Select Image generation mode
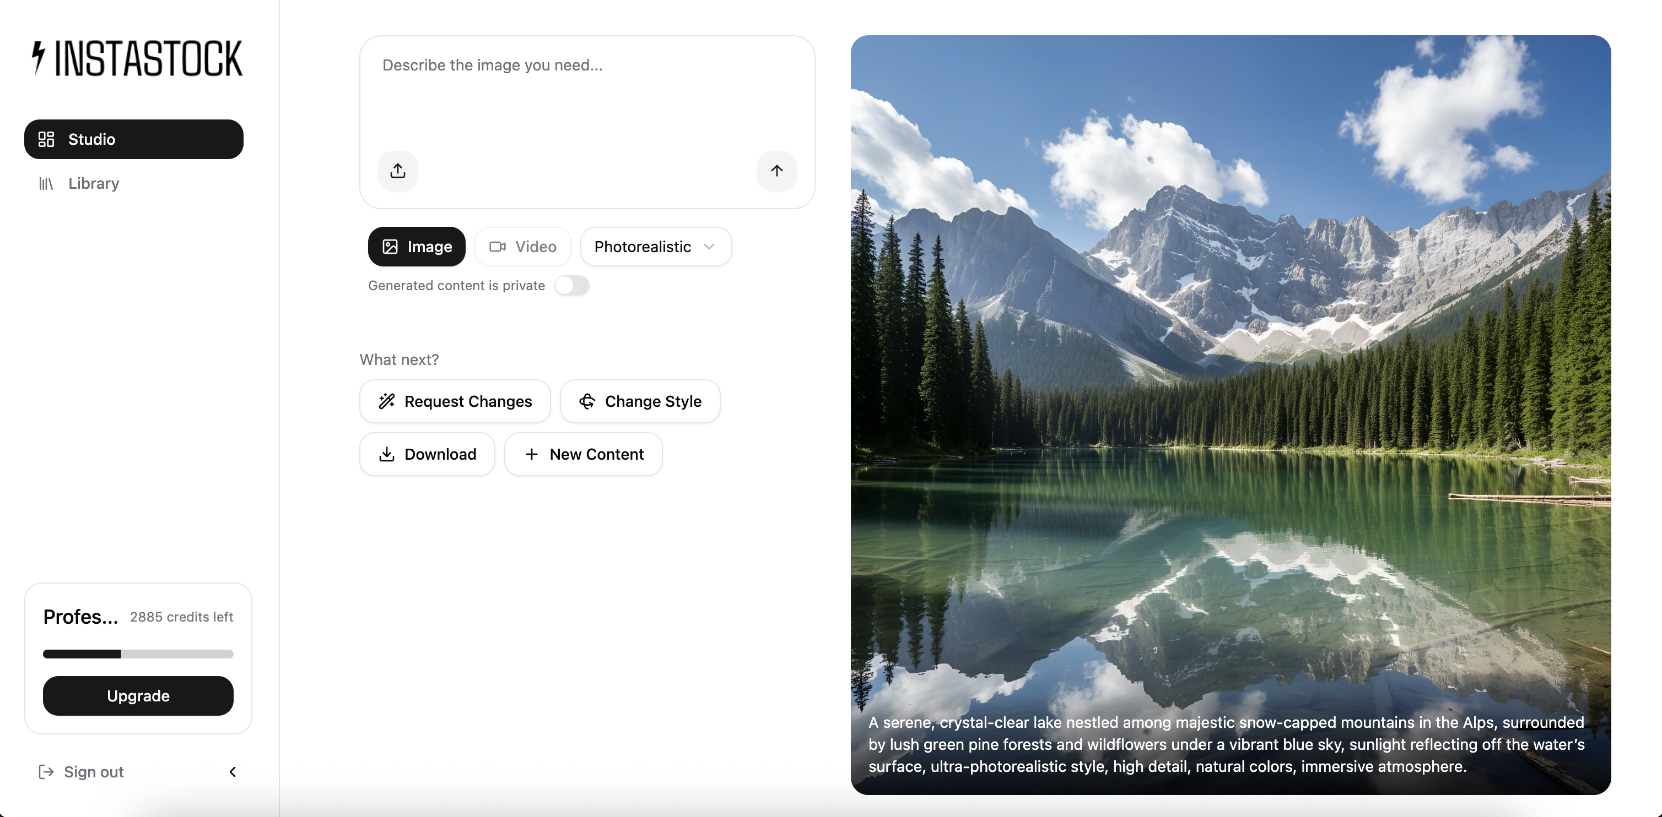This screenshot has height=817, width=1662. point(417,247)
